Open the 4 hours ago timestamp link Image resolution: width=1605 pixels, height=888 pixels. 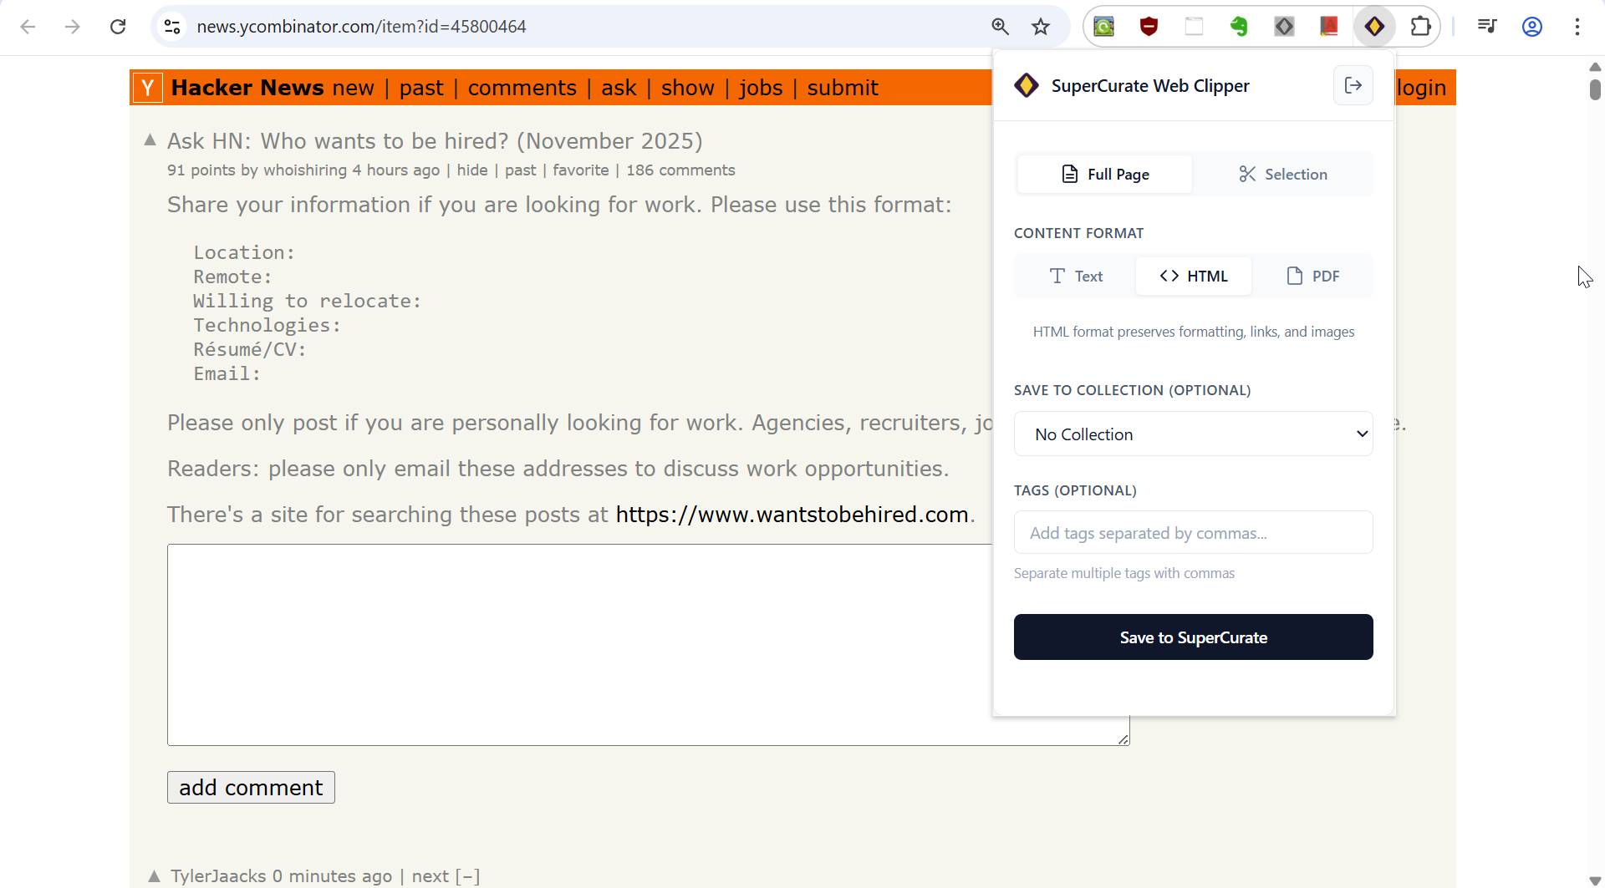(395, 170)
